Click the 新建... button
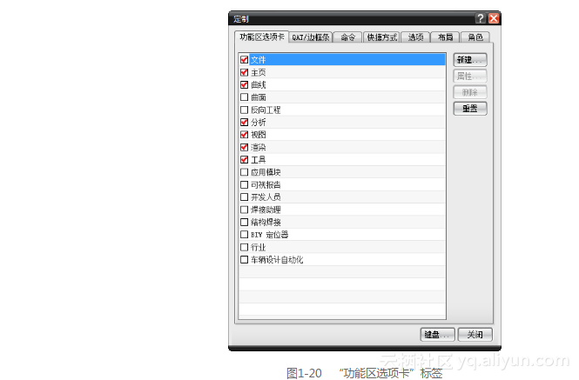 tap(470, 60)
